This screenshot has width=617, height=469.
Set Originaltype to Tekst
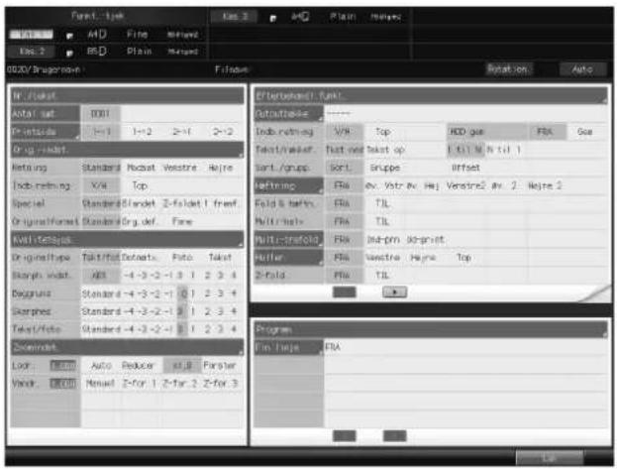220,258
